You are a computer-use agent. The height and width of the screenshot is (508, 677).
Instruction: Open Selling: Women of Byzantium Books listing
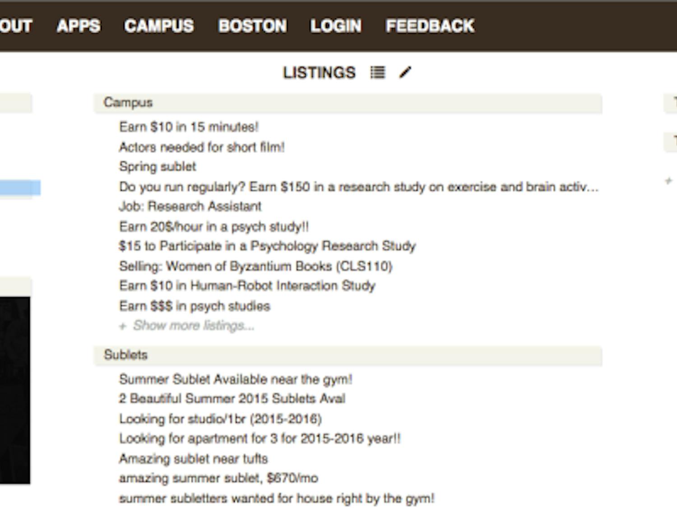coord(256,266)
